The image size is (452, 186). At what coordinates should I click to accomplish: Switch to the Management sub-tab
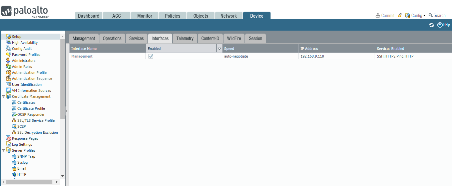(x=84, y=38)
